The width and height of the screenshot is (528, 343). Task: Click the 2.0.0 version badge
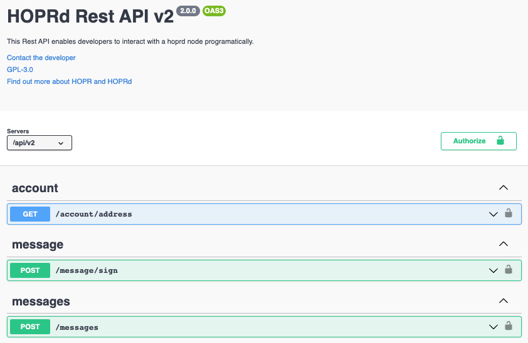coord(188,11)
